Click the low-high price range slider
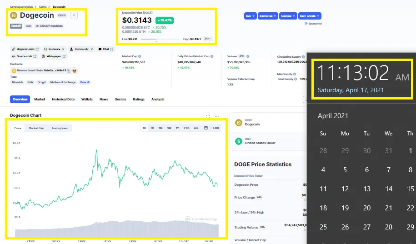Image resolution: width=416 pixels, height=244 pixels. (x=160, y=39)
